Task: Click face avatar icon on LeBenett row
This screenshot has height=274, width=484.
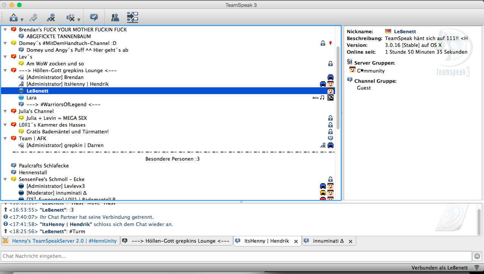Action: [330, 91]
